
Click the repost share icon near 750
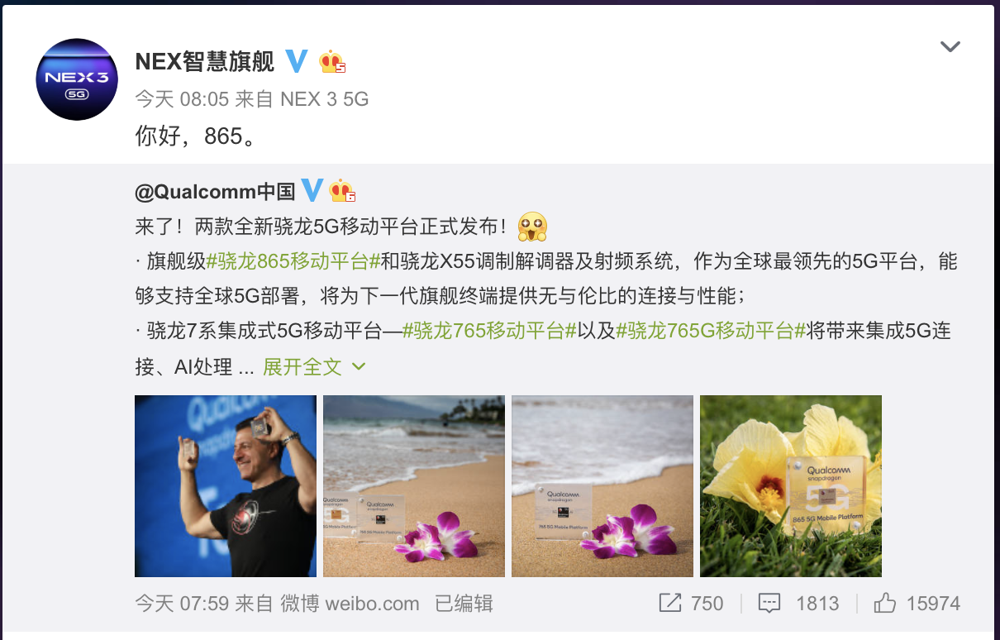click(x=670, y=603)
